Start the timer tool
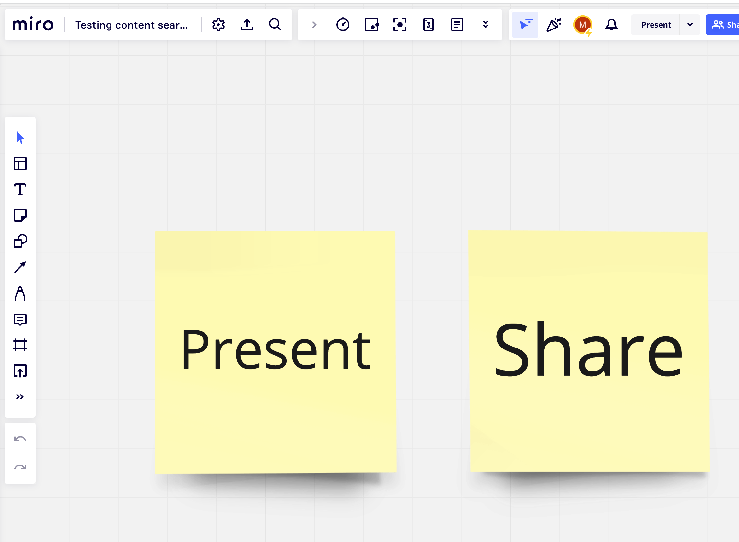This screenshot has width=739, height=542. click(343, 25)
